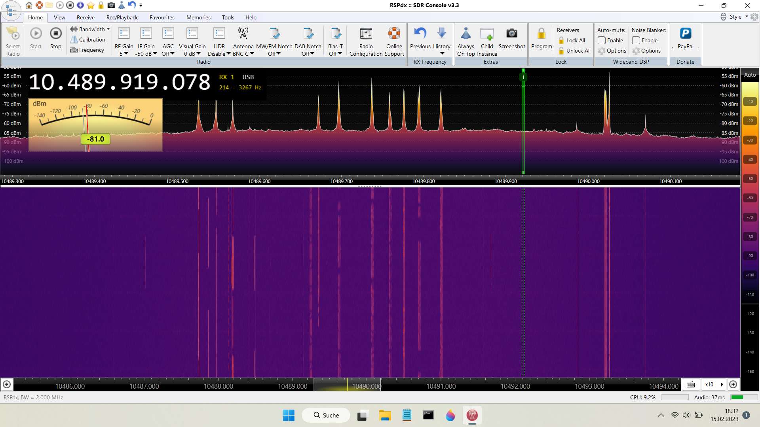Image resolution: width=760 pixels, height=427 pixels.
Task: Switch to the Home ribbon tab
Action: tap(35, 17)
